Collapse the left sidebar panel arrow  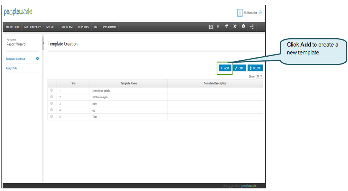(x=43, y=44)
